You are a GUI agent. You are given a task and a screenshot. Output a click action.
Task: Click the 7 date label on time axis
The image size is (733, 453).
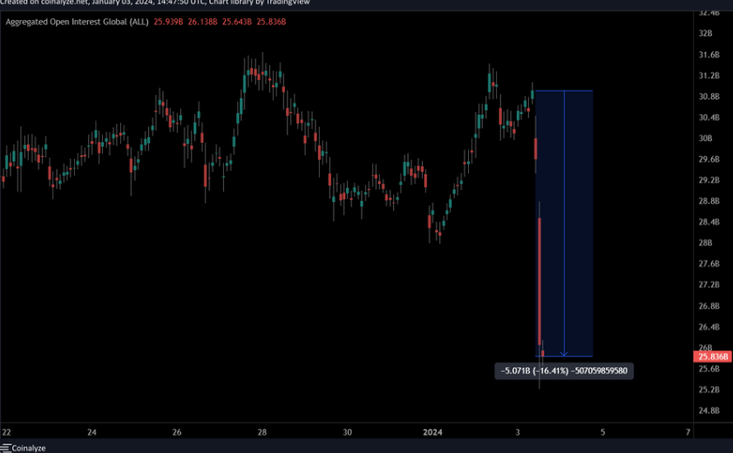click(688, 432)
